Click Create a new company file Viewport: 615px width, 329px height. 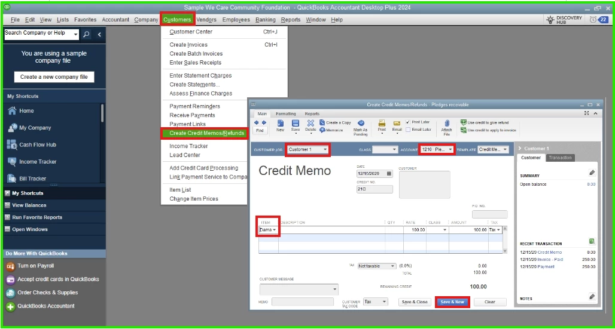click(x=54, y=77)
